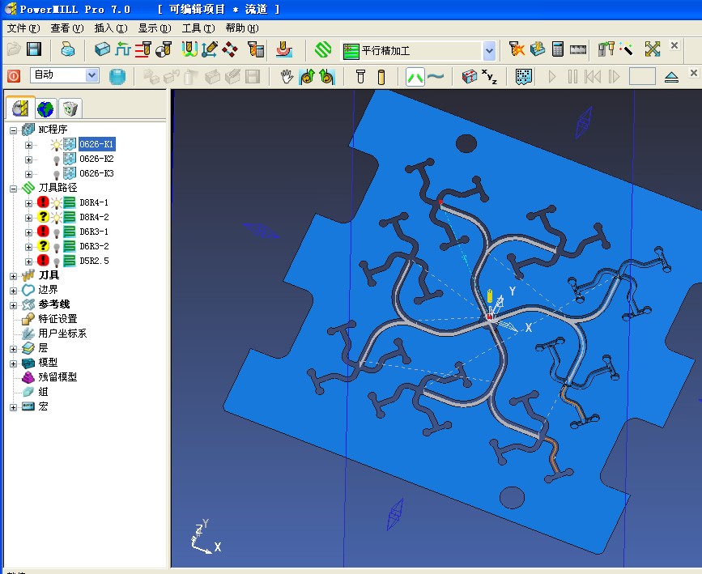702x574 pixels.
Task: Click the Print icon in toolbar
Action: tap(67, 49)
